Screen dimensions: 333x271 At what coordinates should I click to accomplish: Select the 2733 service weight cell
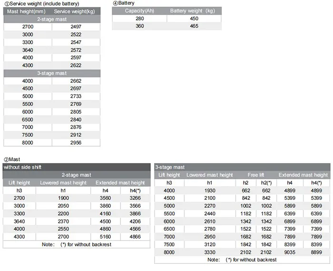pyautogui.click(x=75, y=96)
